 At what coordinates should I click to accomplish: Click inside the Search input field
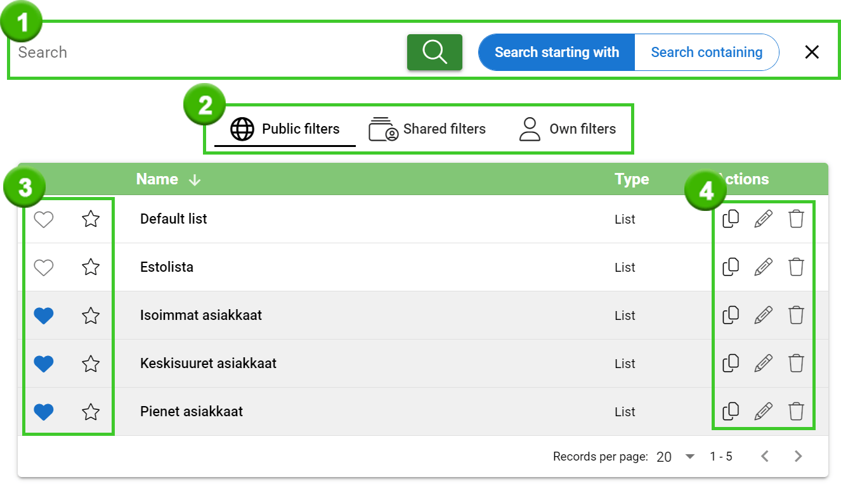click(190, 53)
